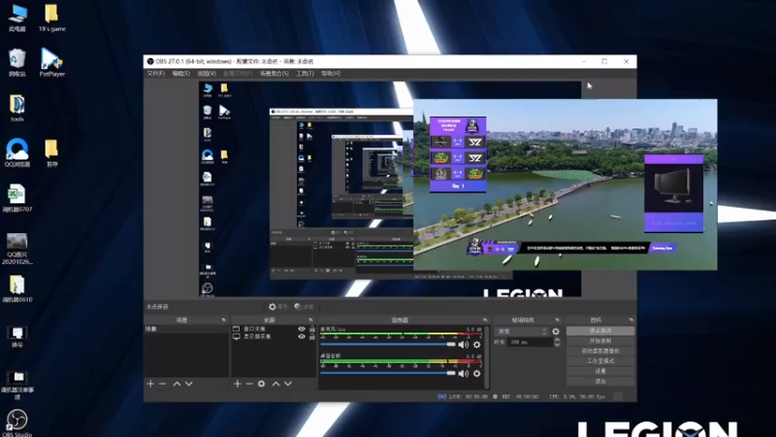The height and width of the screenshot is (437, 776).
Task: Open the tools desktop folder
Action: click(x=16, y=108)
